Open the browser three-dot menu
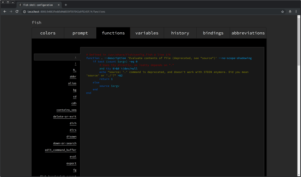Image resolution: width=301 pixels, height=177 pixels. click(x=296, y=12)
